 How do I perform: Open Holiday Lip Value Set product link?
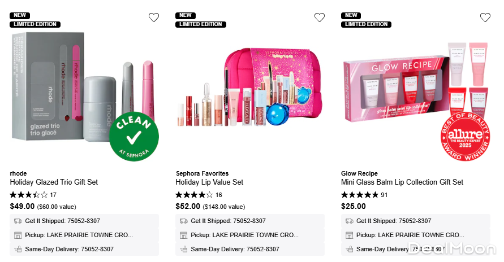[209, 182]
